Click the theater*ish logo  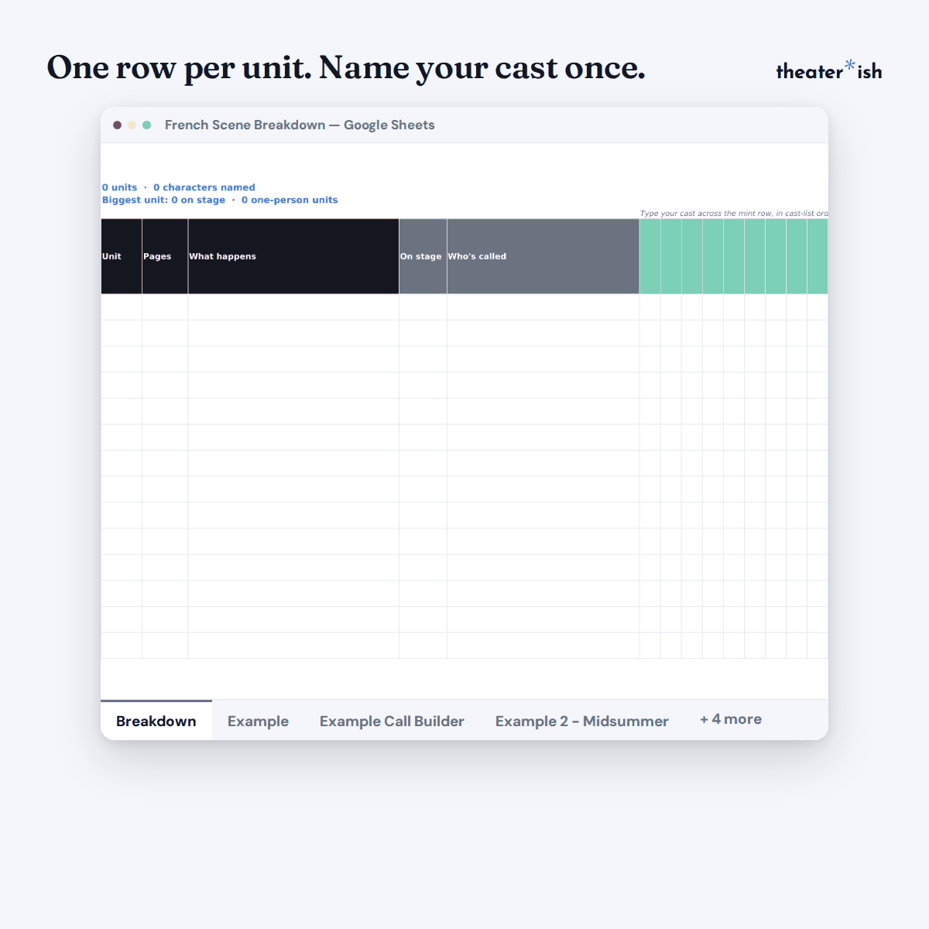829,70
